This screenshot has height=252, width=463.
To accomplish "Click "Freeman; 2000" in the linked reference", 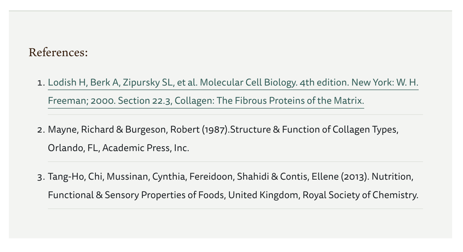I will 82,101.
